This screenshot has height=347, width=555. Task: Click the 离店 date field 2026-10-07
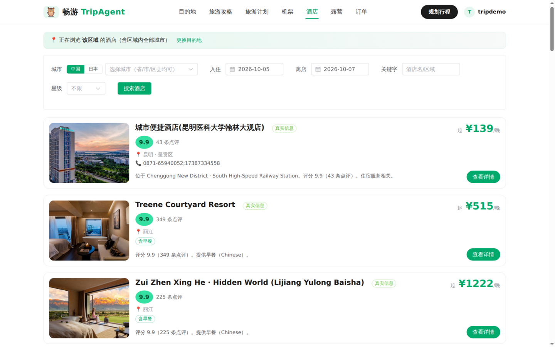340,69
